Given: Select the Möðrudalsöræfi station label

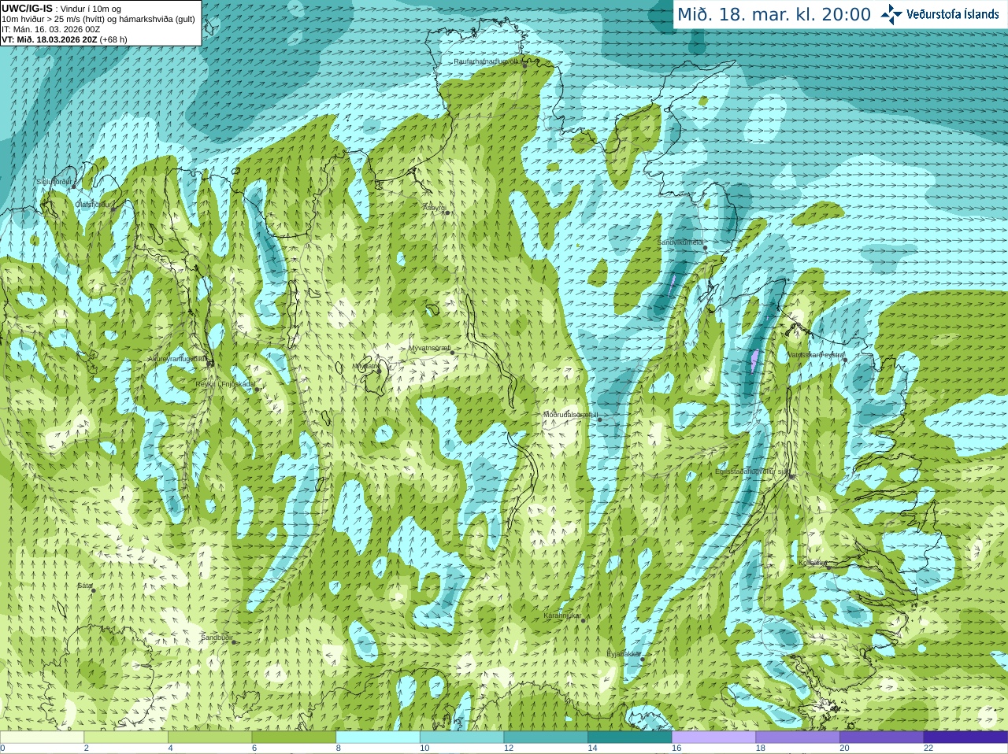Looking at the screenshot, I should pyautogui.click(x=570, y=415).
